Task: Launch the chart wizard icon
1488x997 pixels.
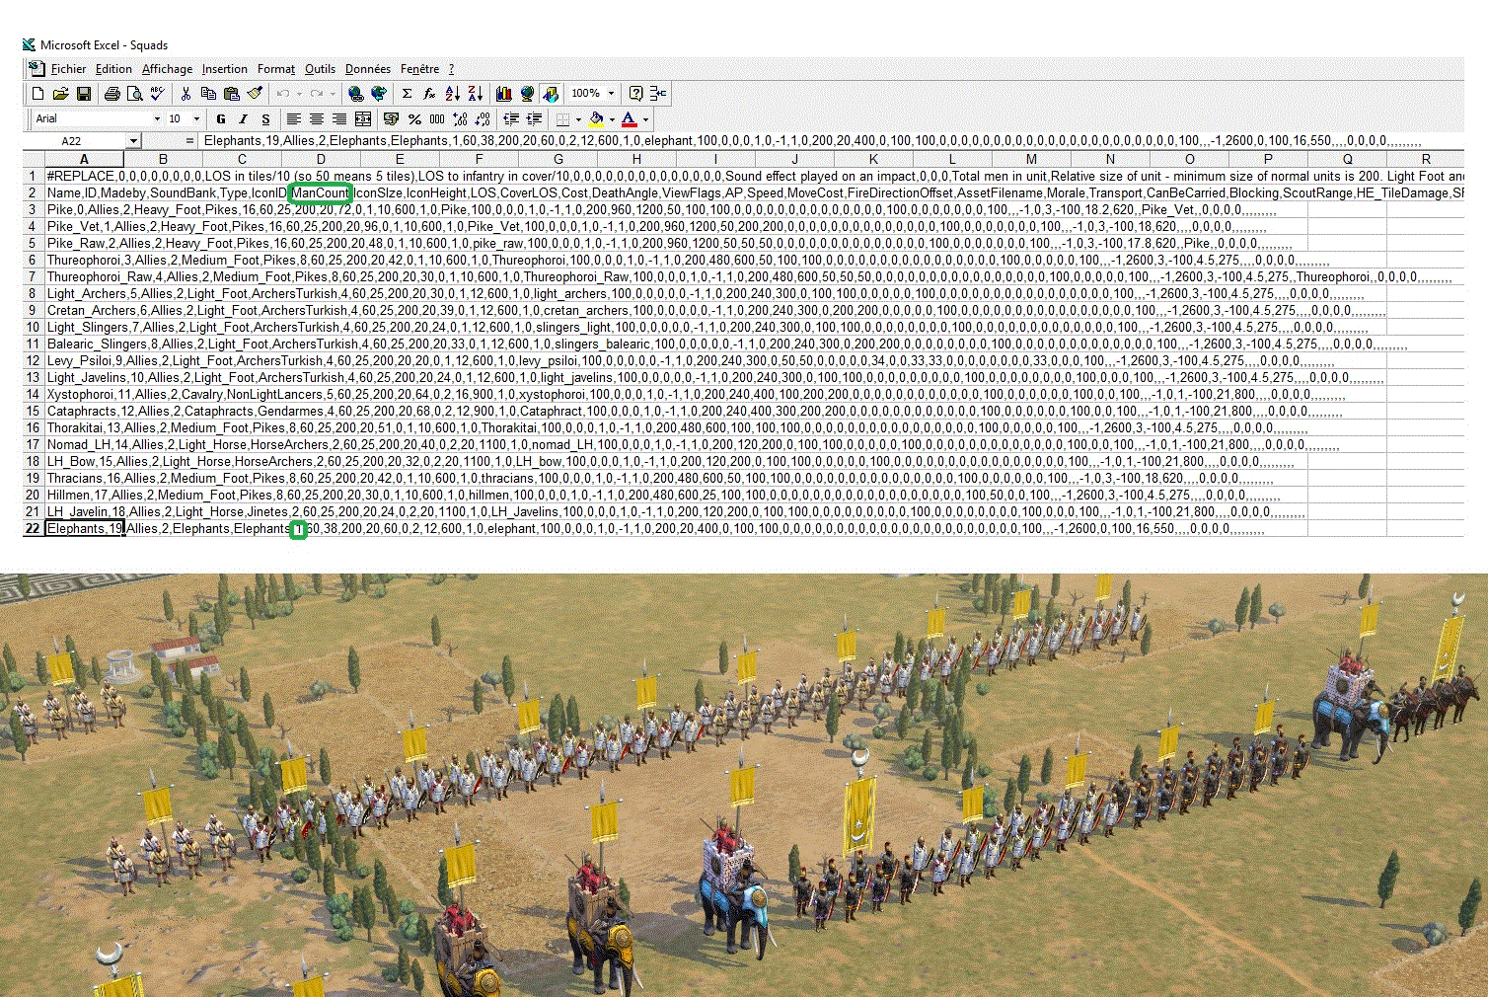Action: (504, 94)
